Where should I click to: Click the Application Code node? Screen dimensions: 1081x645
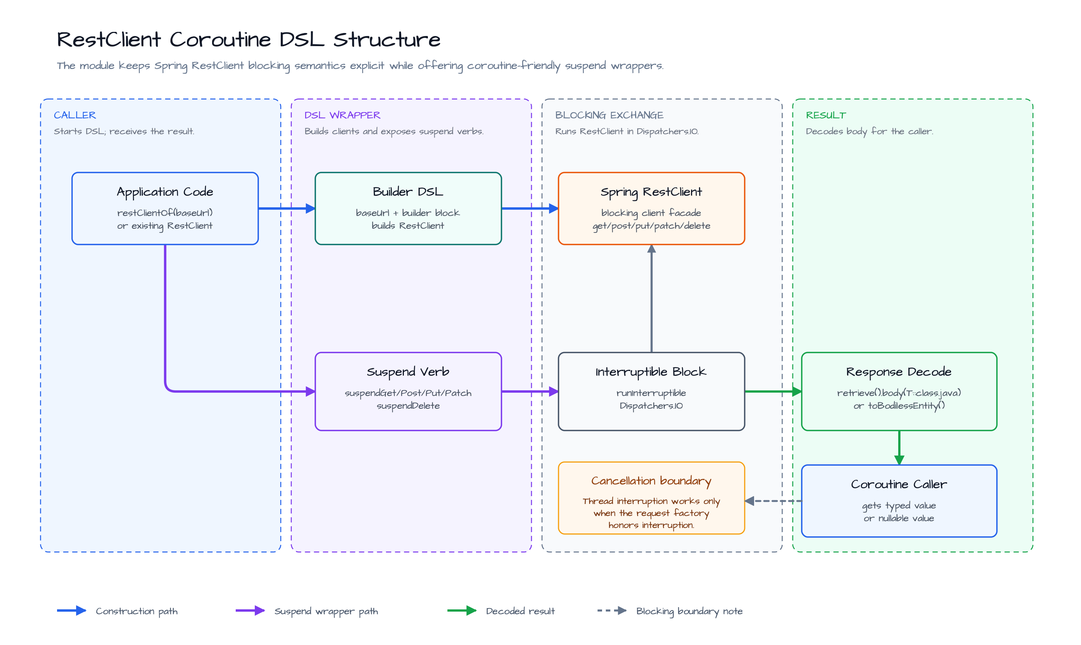click(x=165, y=208)
